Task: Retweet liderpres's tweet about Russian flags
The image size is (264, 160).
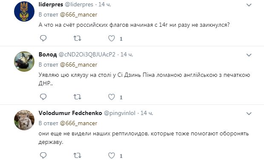Action: [77, 39]
